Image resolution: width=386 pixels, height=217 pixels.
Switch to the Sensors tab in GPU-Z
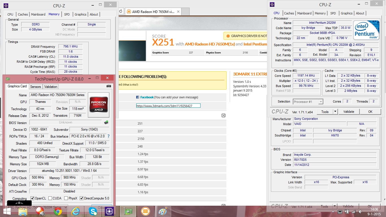36,87
